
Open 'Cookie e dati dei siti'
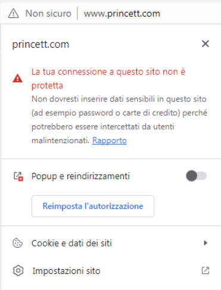tap(111, 243)
